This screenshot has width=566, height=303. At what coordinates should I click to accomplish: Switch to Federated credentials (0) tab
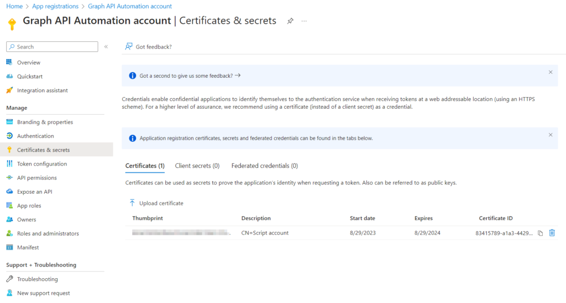(x=265, y=166)
